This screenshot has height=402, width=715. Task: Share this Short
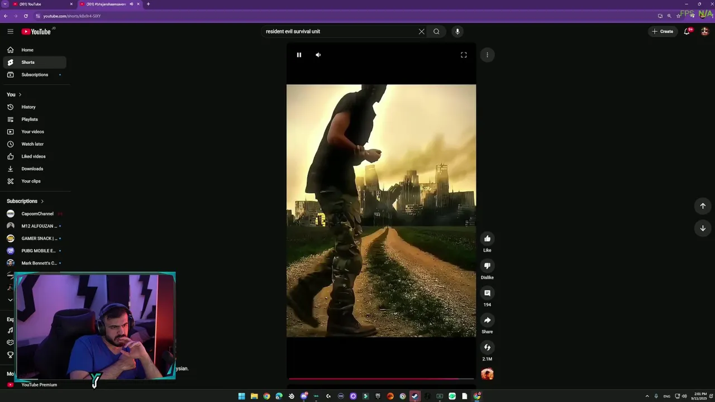tap(487, 320)
